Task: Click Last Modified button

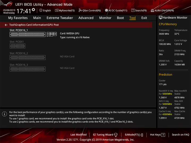Action: click(79, 135)
